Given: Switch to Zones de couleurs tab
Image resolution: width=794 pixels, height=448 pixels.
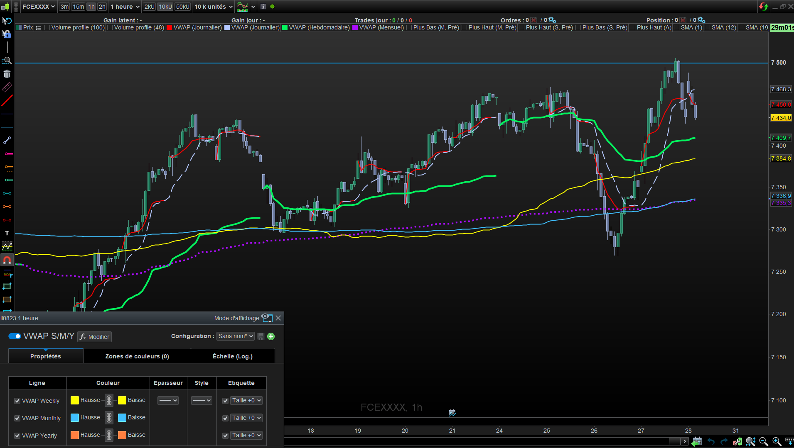Looking at the screenshot, I should pyautogui.click(x=137, y=356).
